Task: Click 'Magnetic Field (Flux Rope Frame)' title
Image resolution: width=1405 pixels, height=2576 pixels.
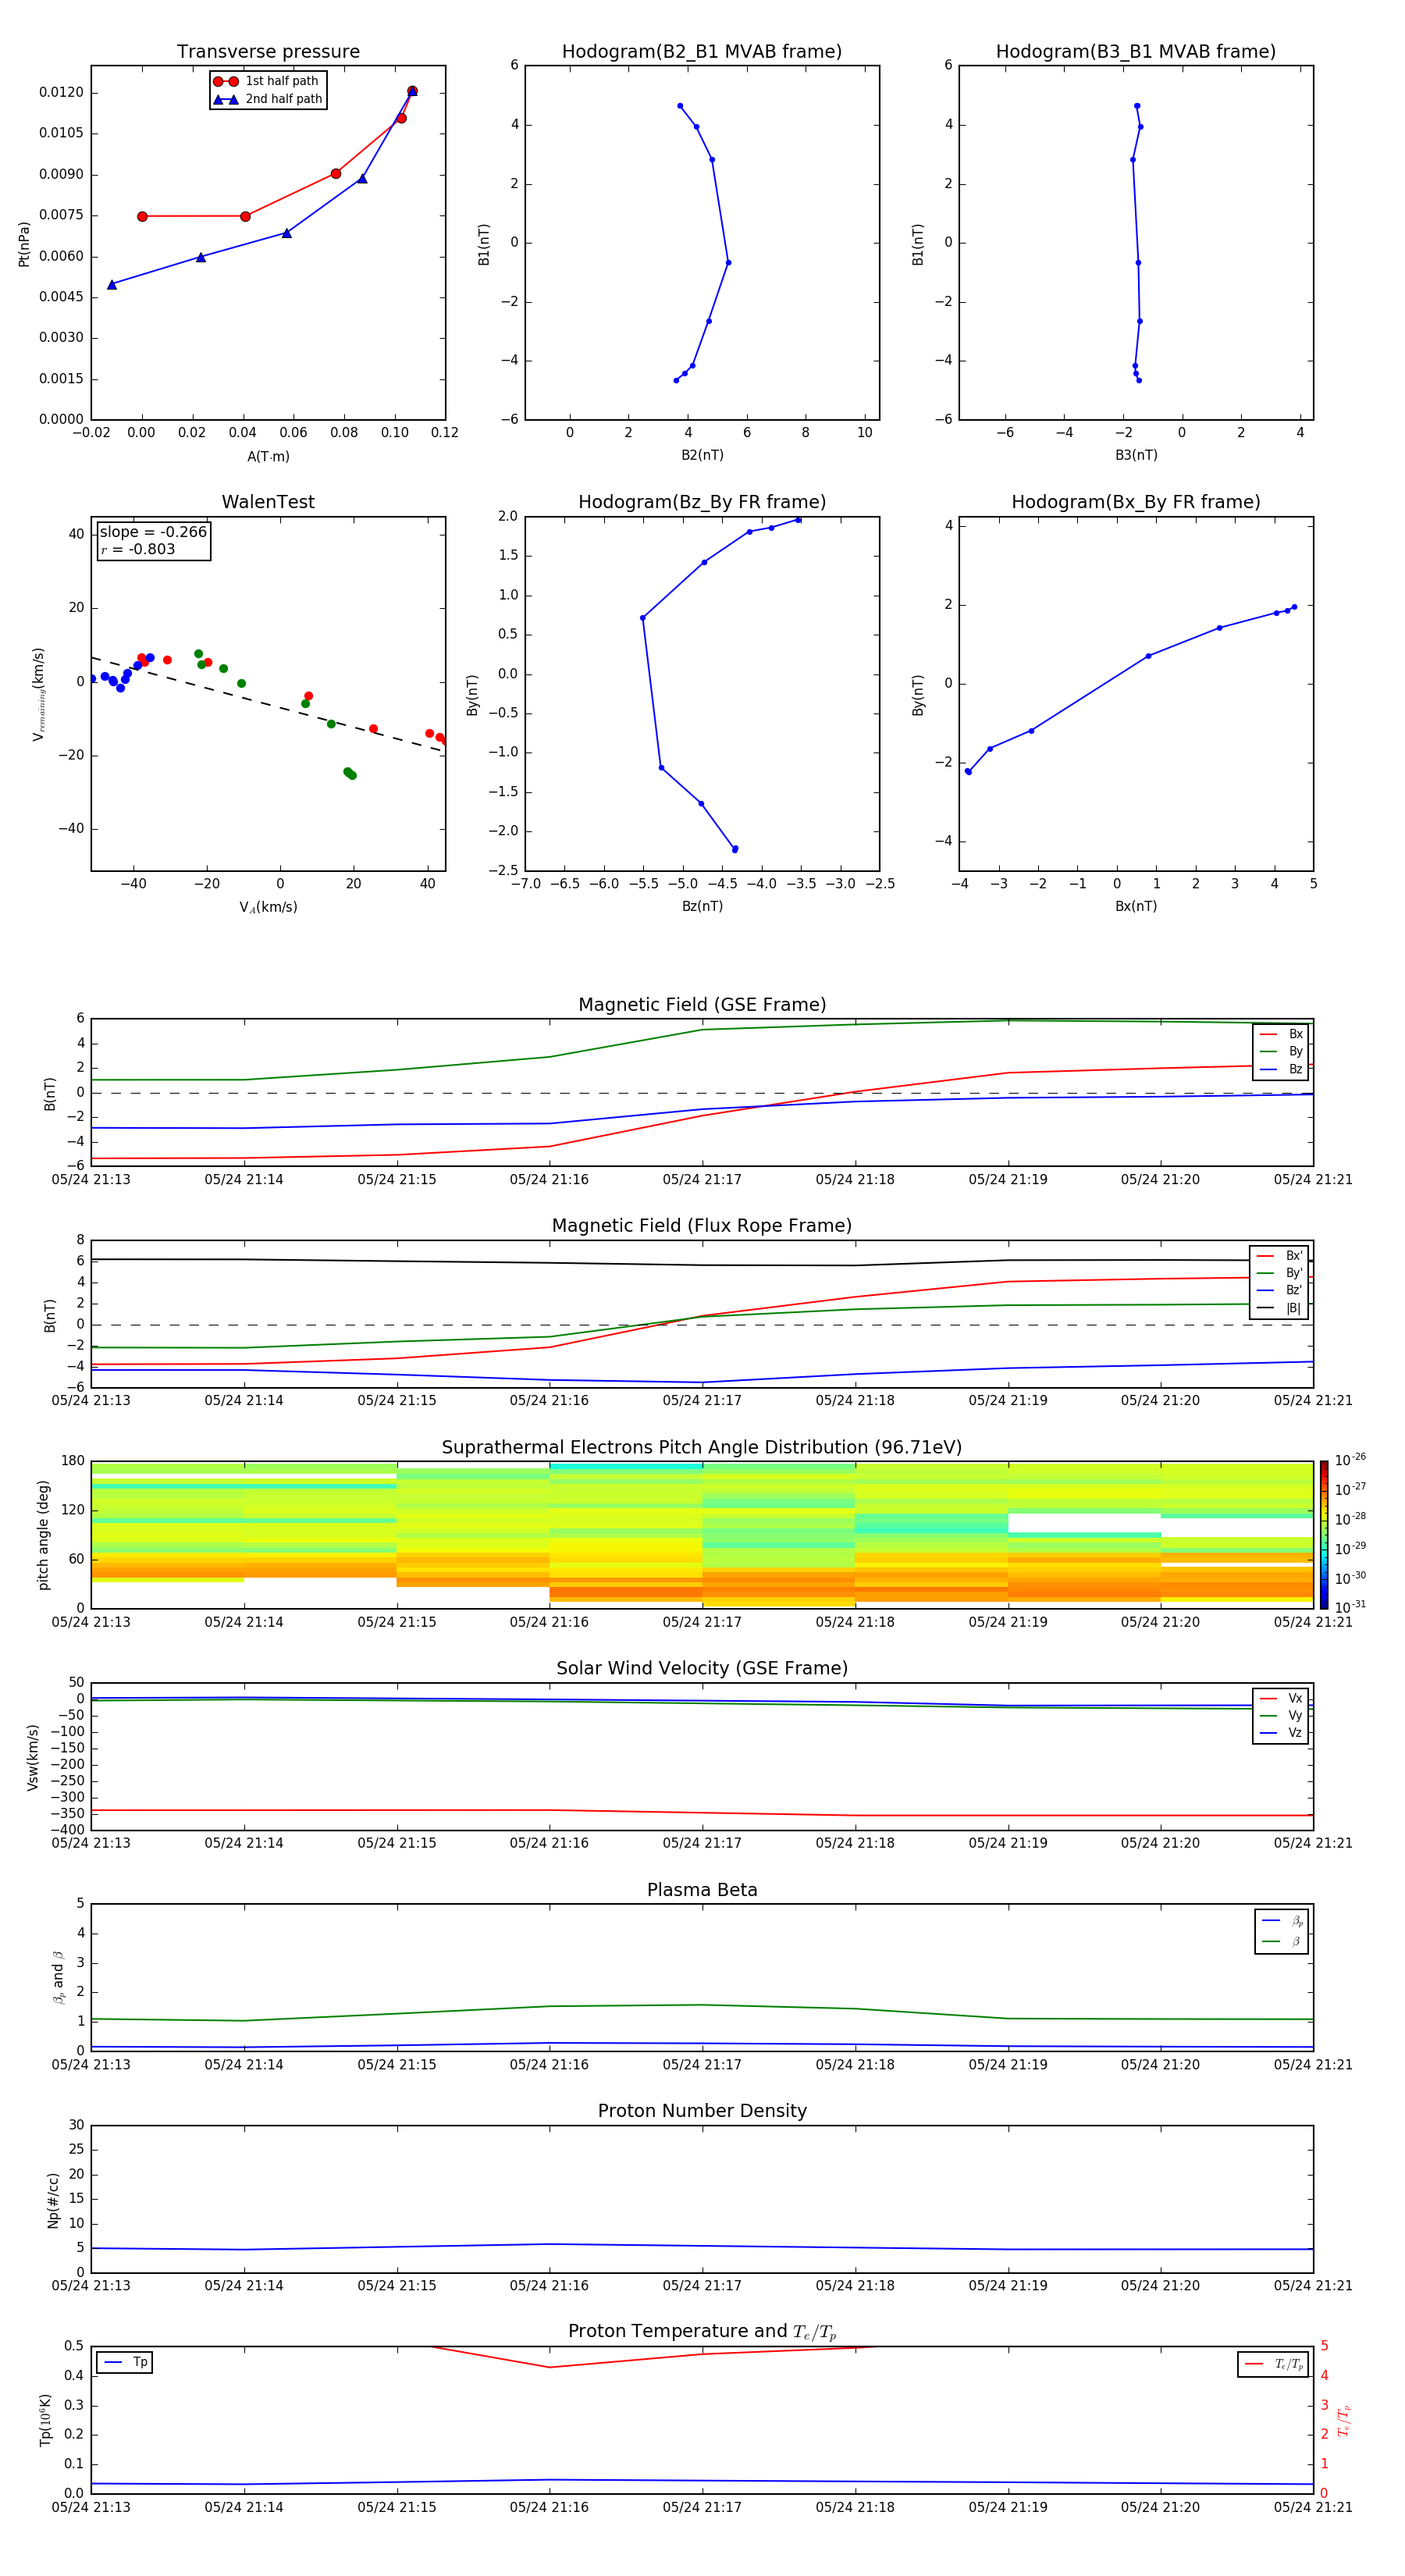Action: 702,1226
